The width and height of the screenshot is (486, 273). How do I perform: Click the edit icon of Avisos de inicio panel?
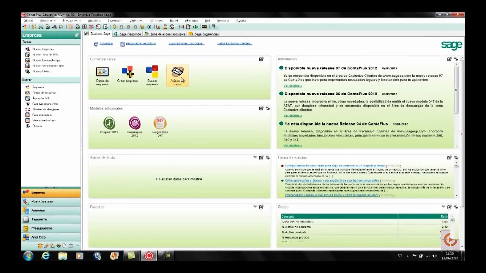click(x=261, y=158)
